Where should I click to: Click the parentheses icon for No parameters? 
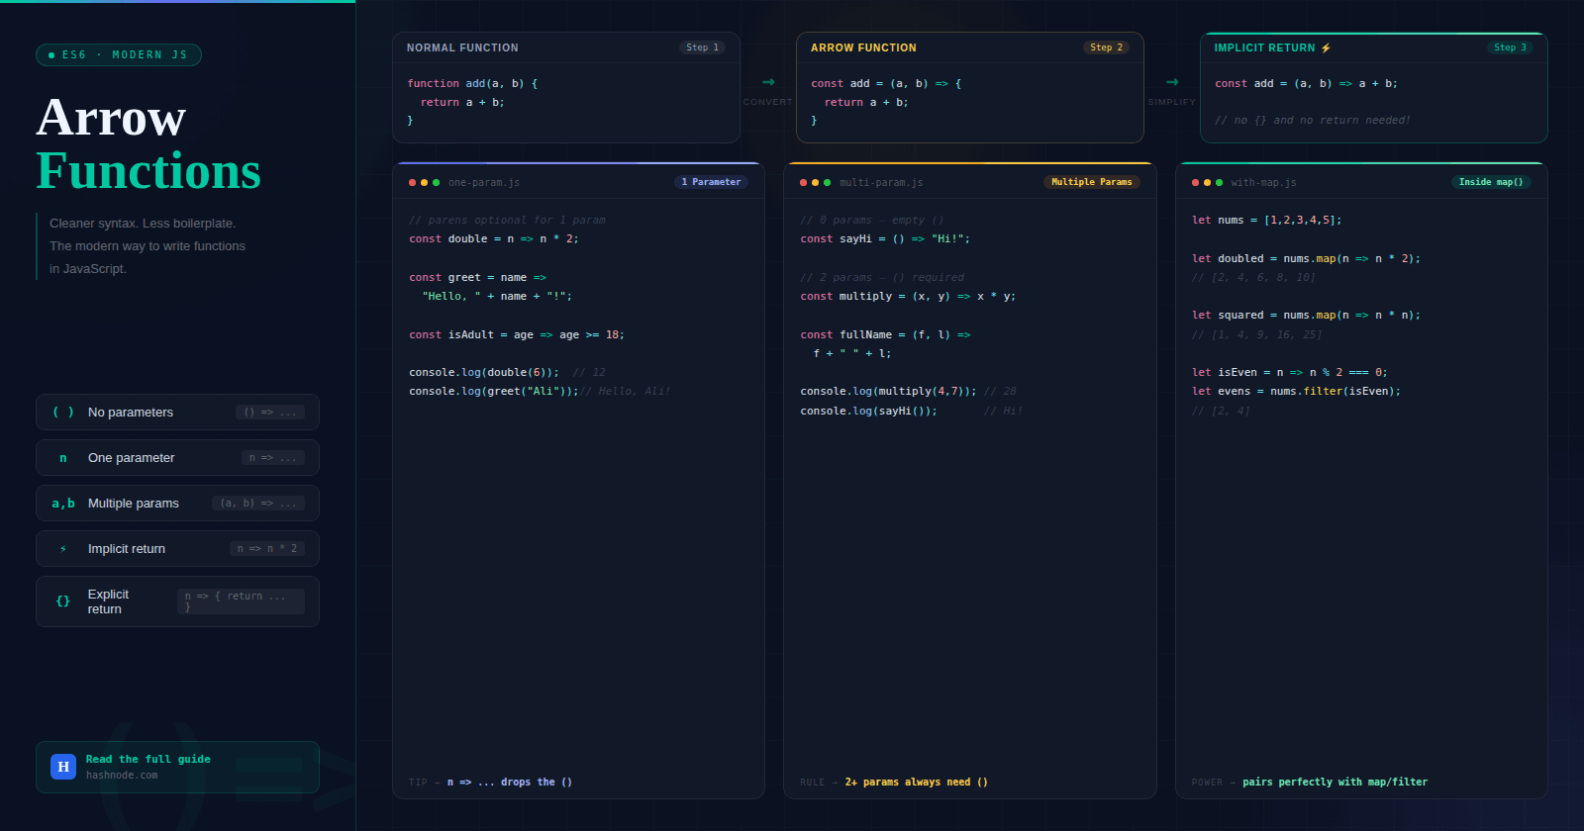pos(63,413)
